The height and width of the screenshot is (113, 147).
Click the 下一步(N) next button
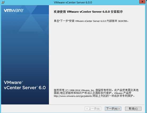click(x=113, y=109)
